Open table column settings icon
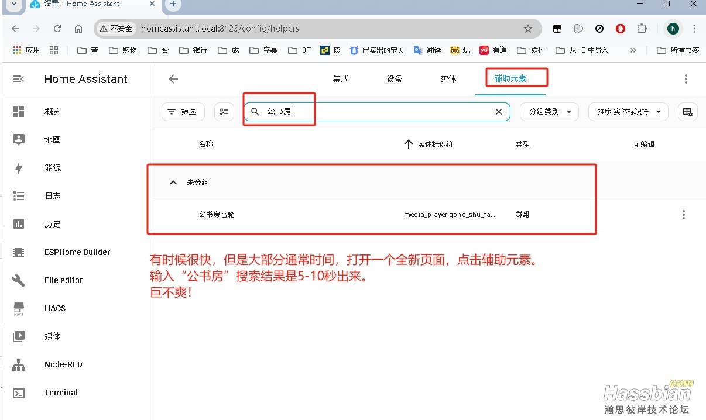This screenshot has width=706, height=420. pyautogui.click(x=688, y=112)
